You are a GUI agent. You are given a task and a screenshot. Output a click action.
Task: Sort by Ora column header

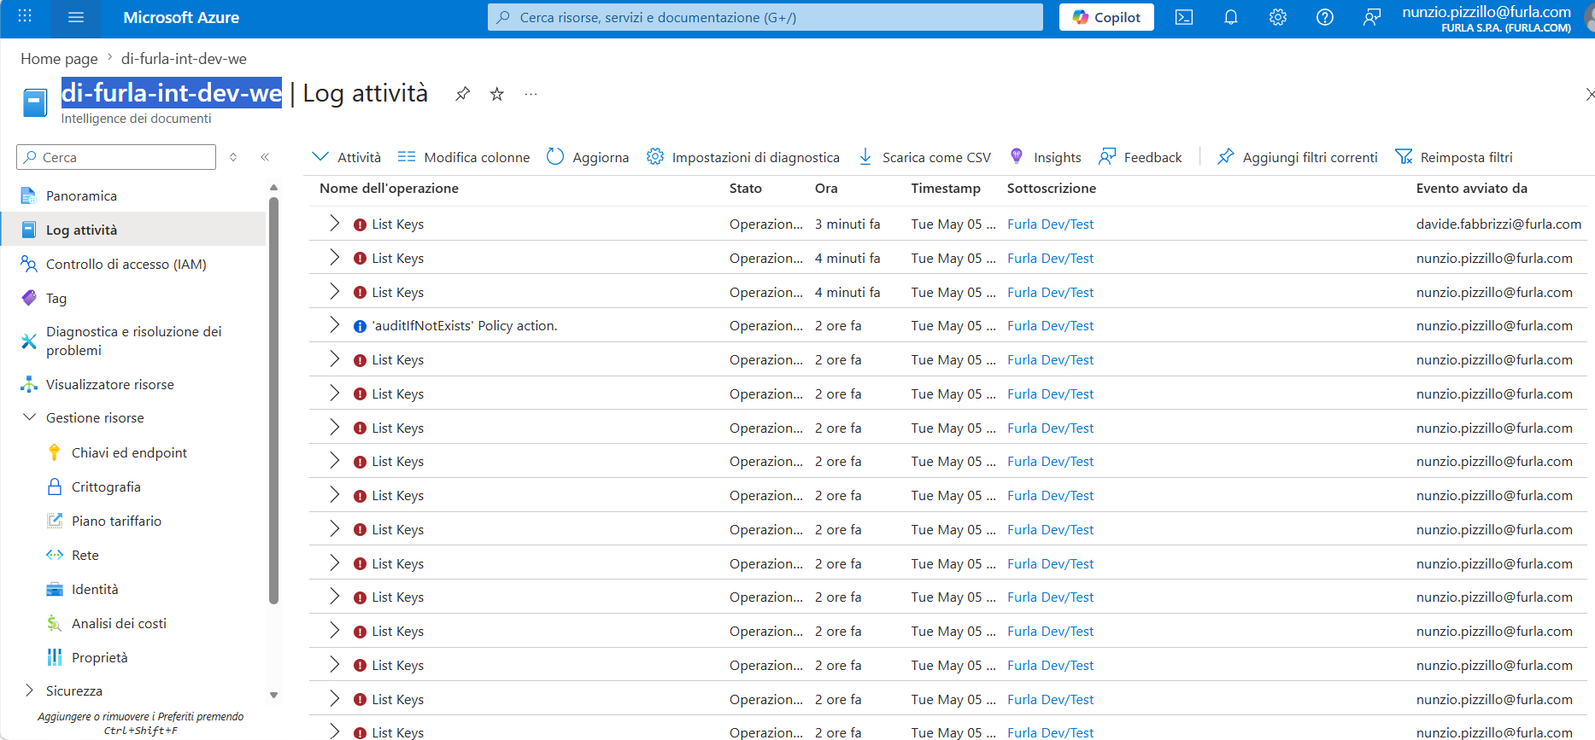click(826, 188)
